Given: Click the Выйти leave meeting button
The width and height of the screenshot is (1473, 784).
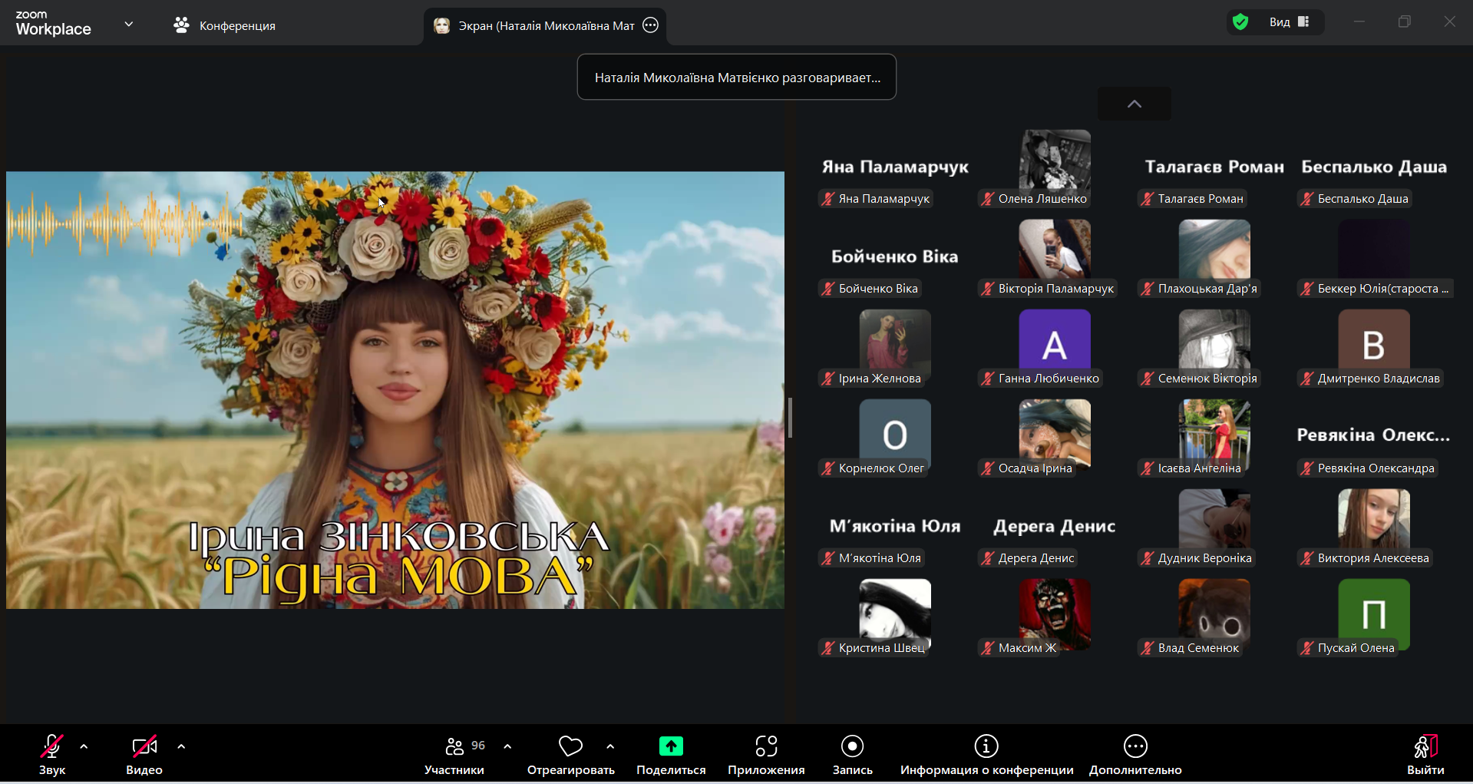Looking at the screenshot, I should [1425, 754].
